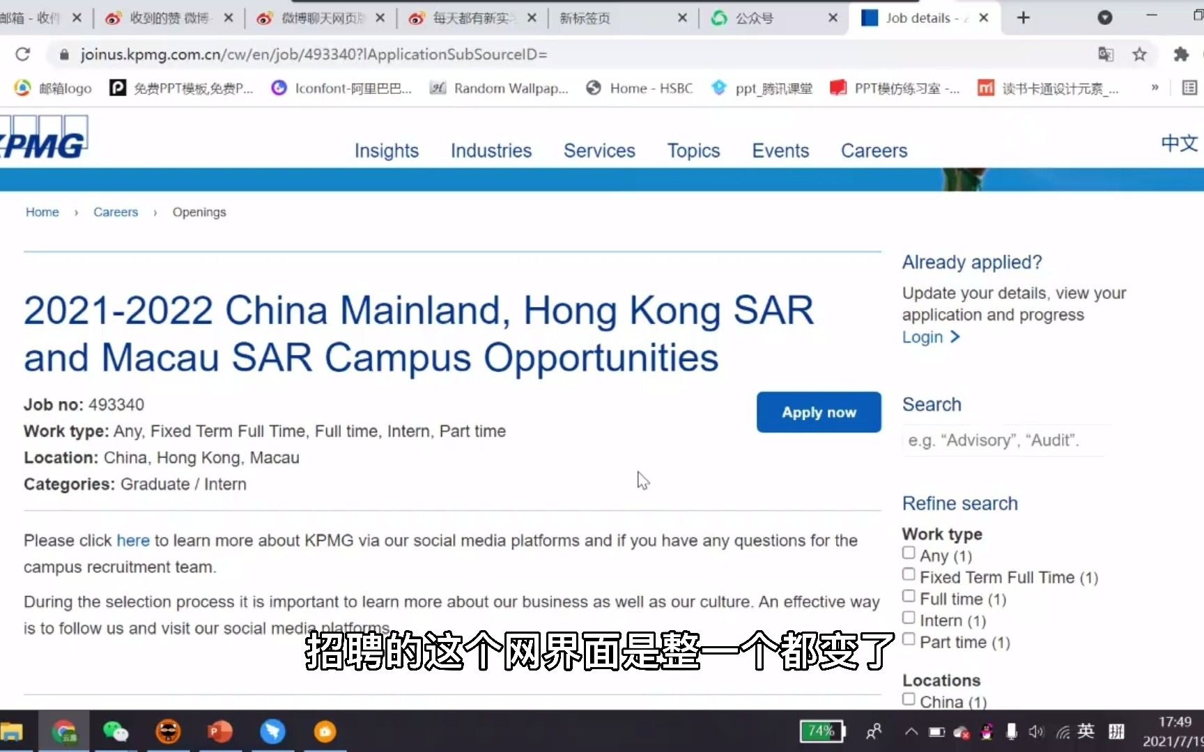Switch site language to 中文
The width and height of the screenshot is (1204, 752).
(x=1179, y=143)
